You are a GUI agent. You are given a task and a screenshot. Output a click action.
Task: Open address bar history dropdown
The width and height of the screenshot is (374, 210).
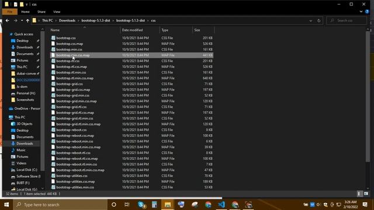[310, 21]
